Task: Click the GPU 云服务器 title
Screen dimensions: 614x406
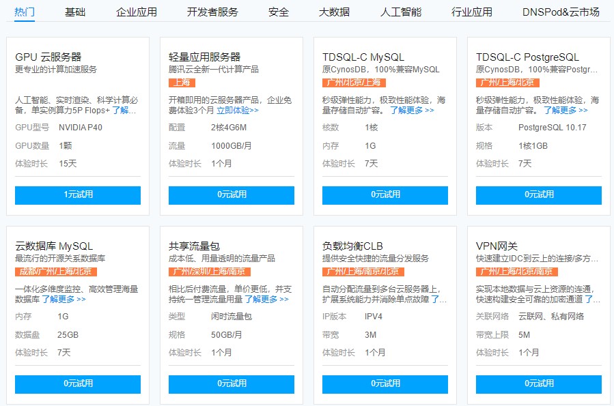Action: click(x=48, y=57)
